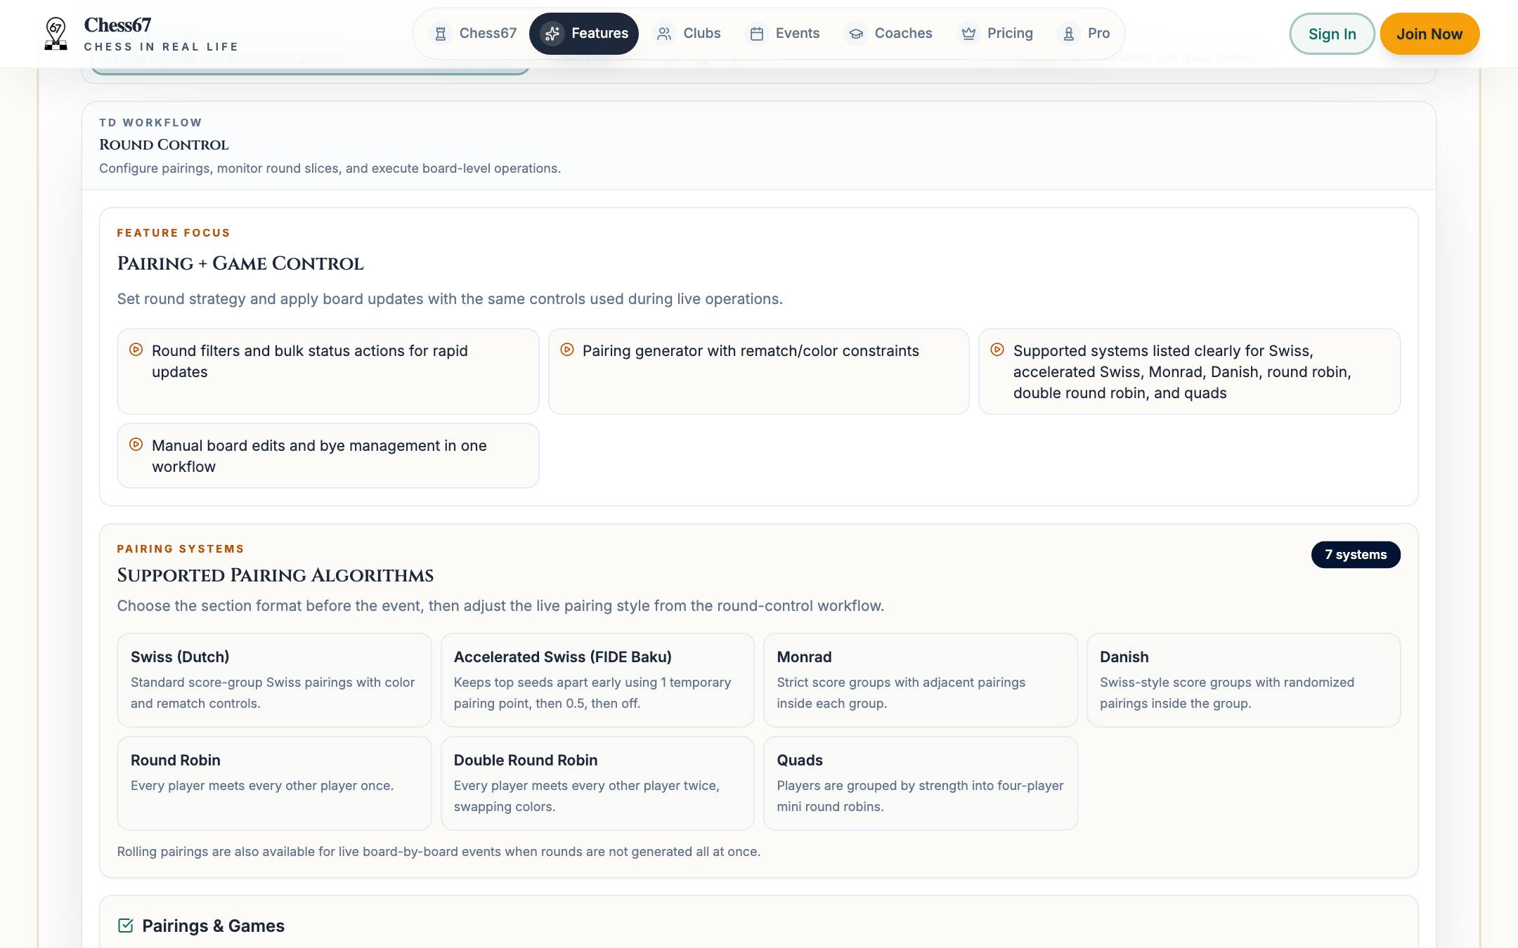Click the crown icon beside Pricing
Image resolution: width=1518 pixels, height=948 pixels.
pos(968,34)
